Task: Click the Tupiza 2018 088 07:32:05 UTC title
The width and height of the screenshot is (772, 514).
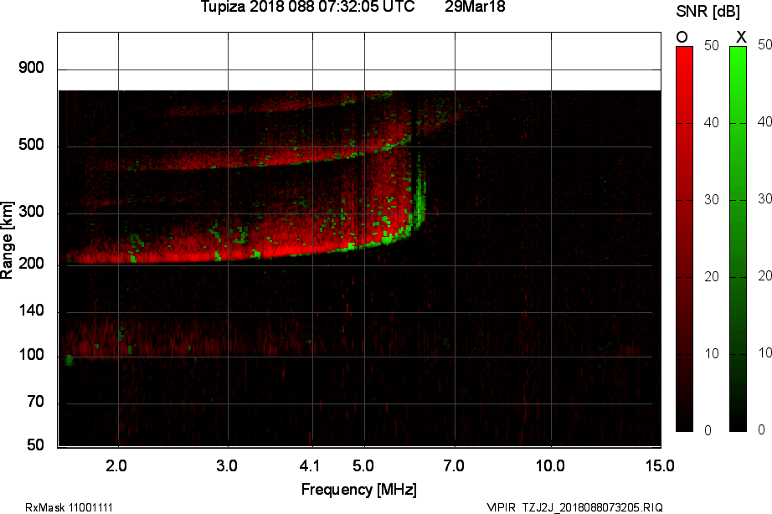Action: click(308, 7)
